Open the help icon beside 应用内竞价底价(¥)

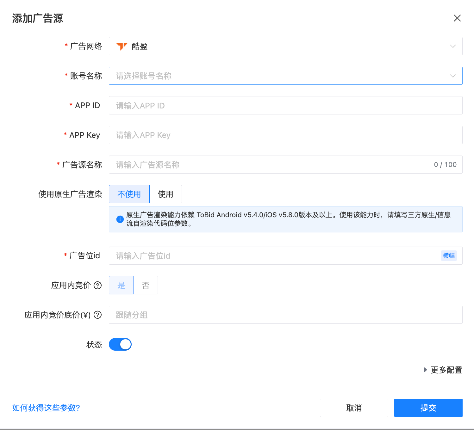pyautogui.click(x=98, y=315)
